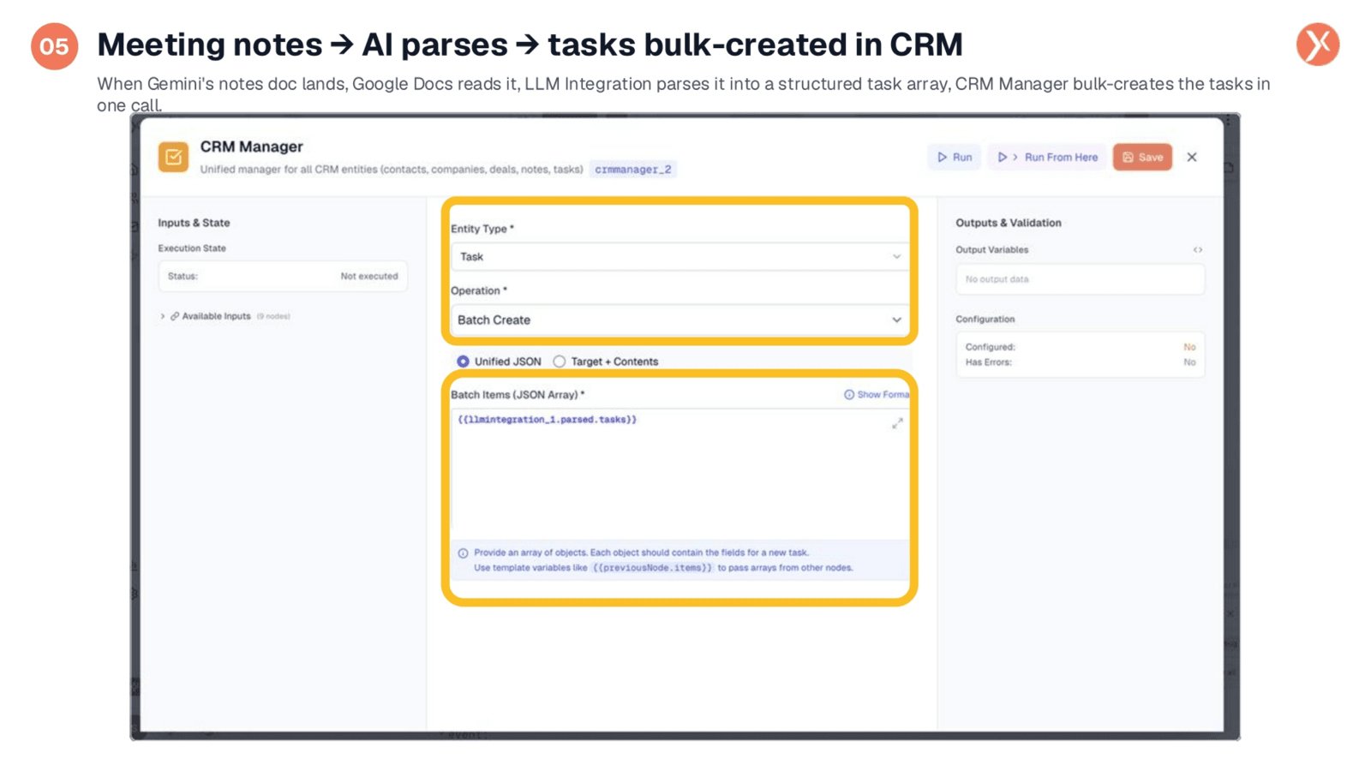Click the crmmanager_2 node ID tag
The image size is (1371, 771).
click(x=633, y=170)
